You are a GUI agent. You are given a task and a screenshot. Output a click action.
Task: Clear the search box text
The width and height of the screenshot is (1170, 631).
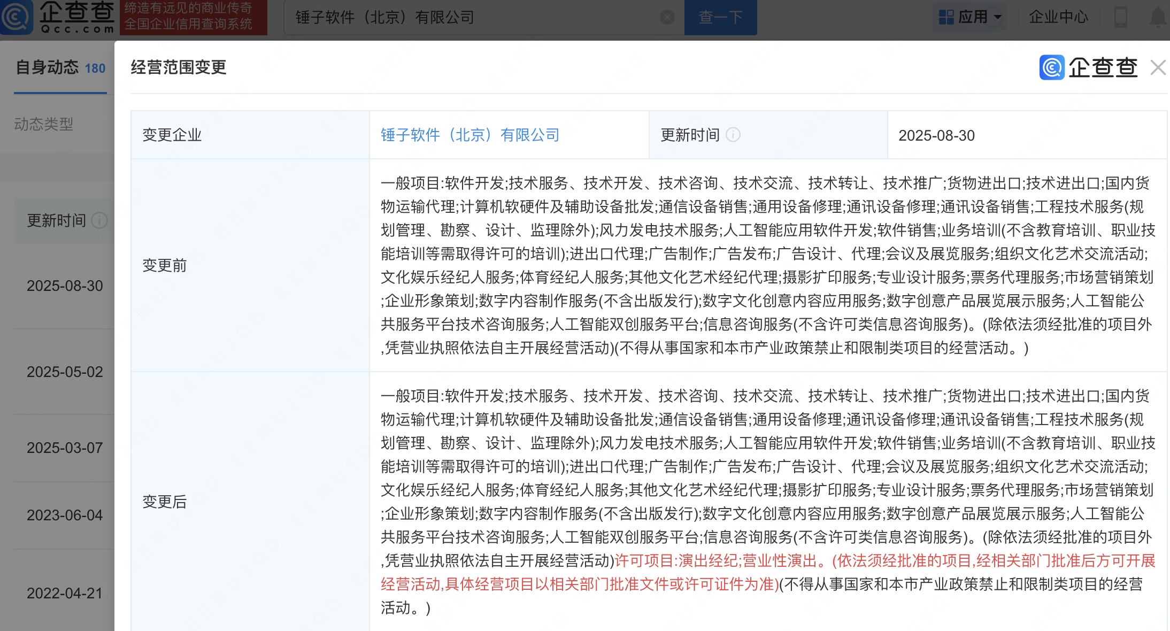tap(667, 18)
